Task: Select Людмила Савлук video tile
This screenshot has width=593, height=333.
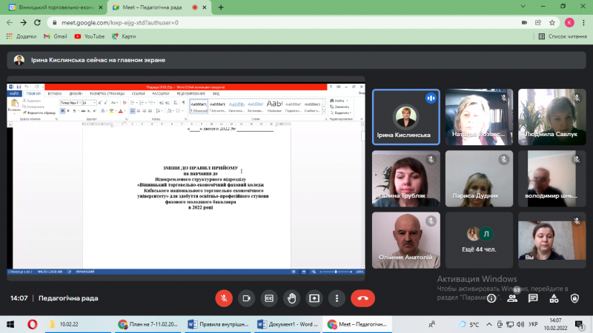Action: pos(551,117)
